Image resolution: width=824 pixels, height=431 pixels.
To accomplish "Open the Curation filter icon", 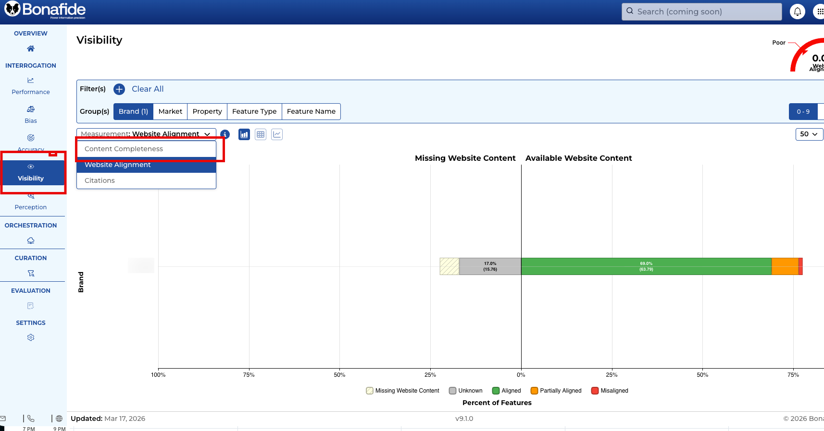I will click(31, 273).
